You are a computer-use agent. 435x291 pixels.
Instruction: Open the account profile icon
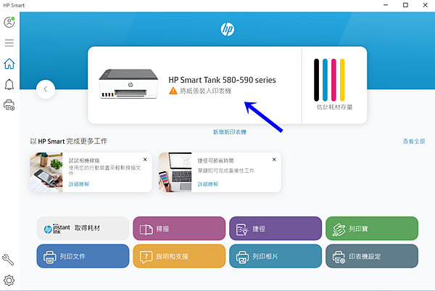pyautogui.click(x=9, y=22)
